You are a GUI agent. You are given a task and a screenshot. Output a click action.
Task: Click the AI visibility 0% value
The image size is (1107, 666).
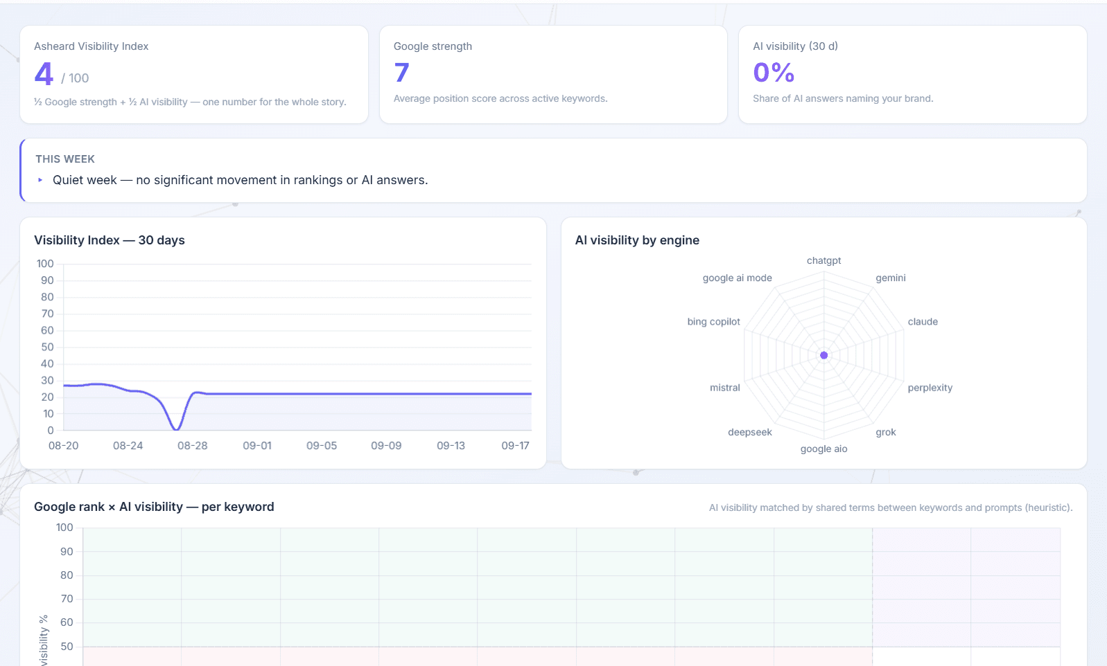pos(774,73)
